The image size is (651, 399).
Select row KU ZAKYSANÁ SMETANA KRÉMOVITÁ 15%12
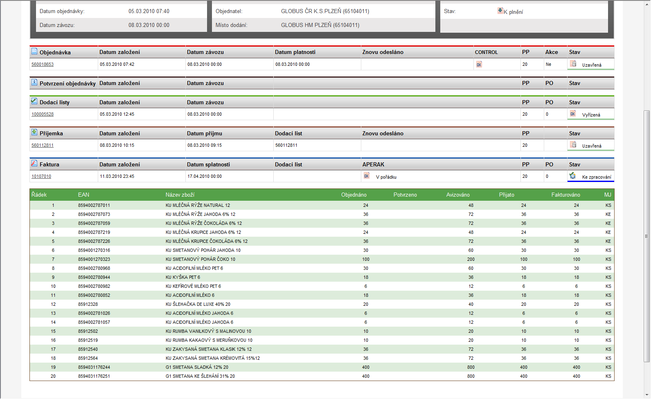click(x=322, y=358)
